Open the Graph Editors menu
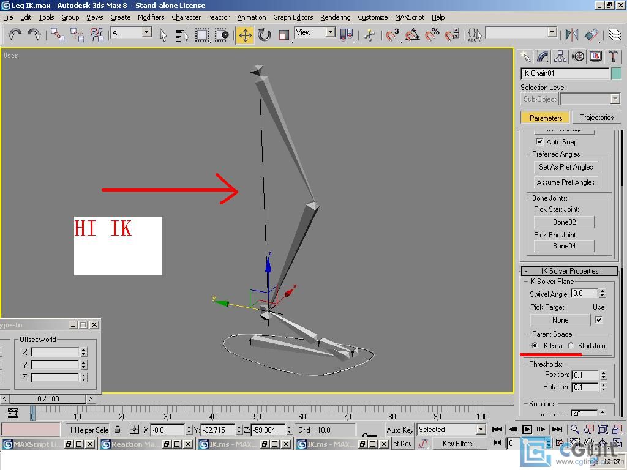Viewport: 627px width, 470px height. [x=293, y=17]
